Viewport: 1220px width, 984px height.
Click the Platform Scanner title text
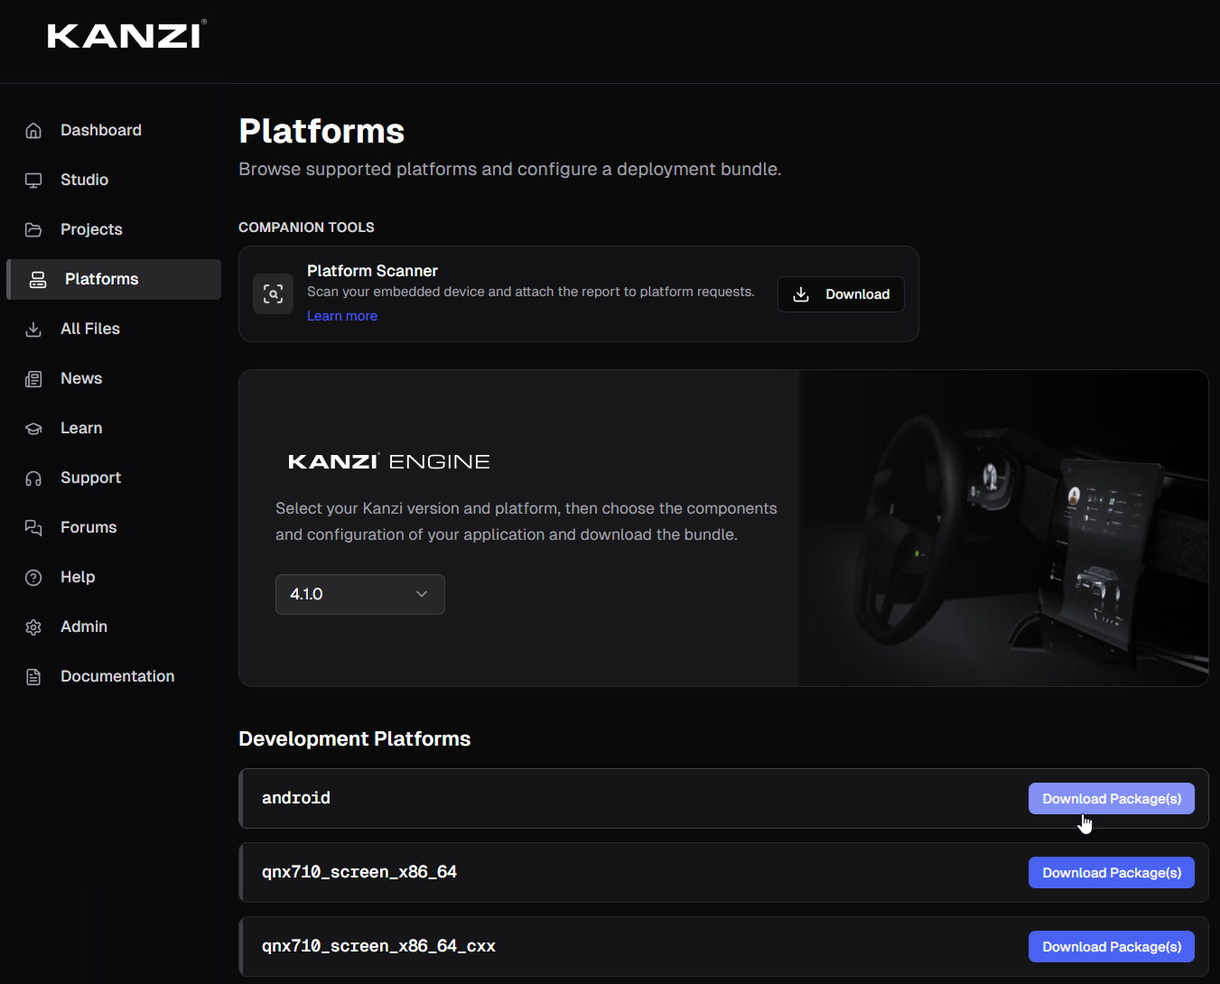tap(372, 271)
